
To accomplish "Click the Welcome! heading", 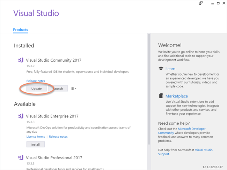I will (x=170, y=45).
